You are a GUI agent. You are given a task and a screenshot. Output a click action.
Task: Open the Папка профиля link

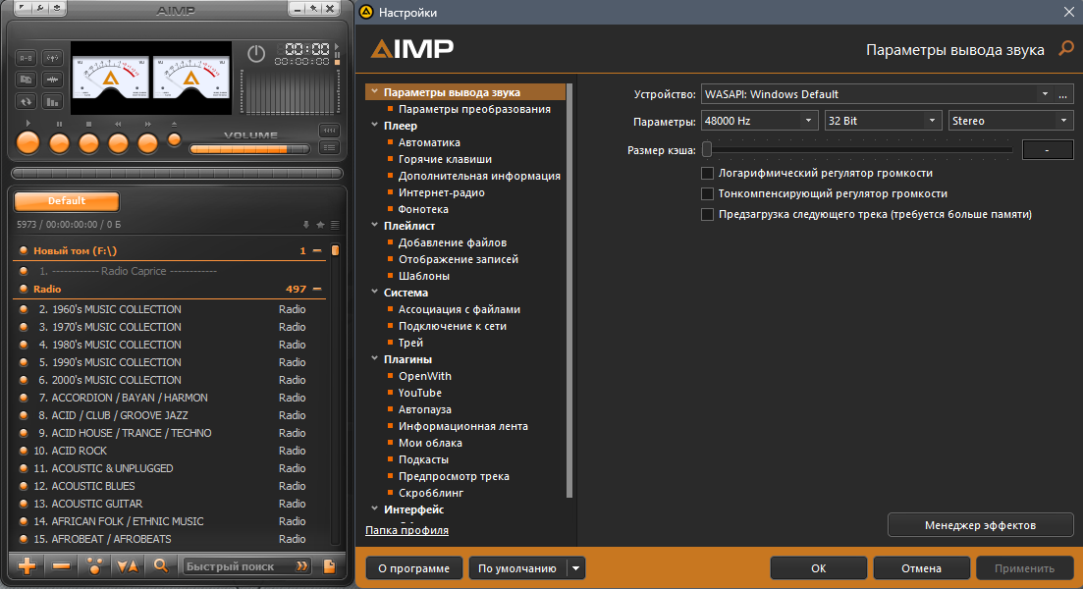coord(406,530)
